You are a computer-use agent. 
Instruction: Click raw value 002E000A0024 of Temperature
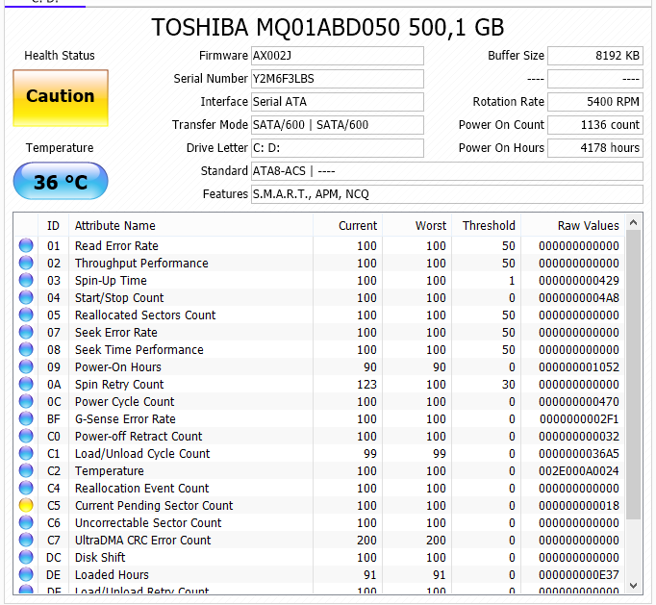point(579,470)
